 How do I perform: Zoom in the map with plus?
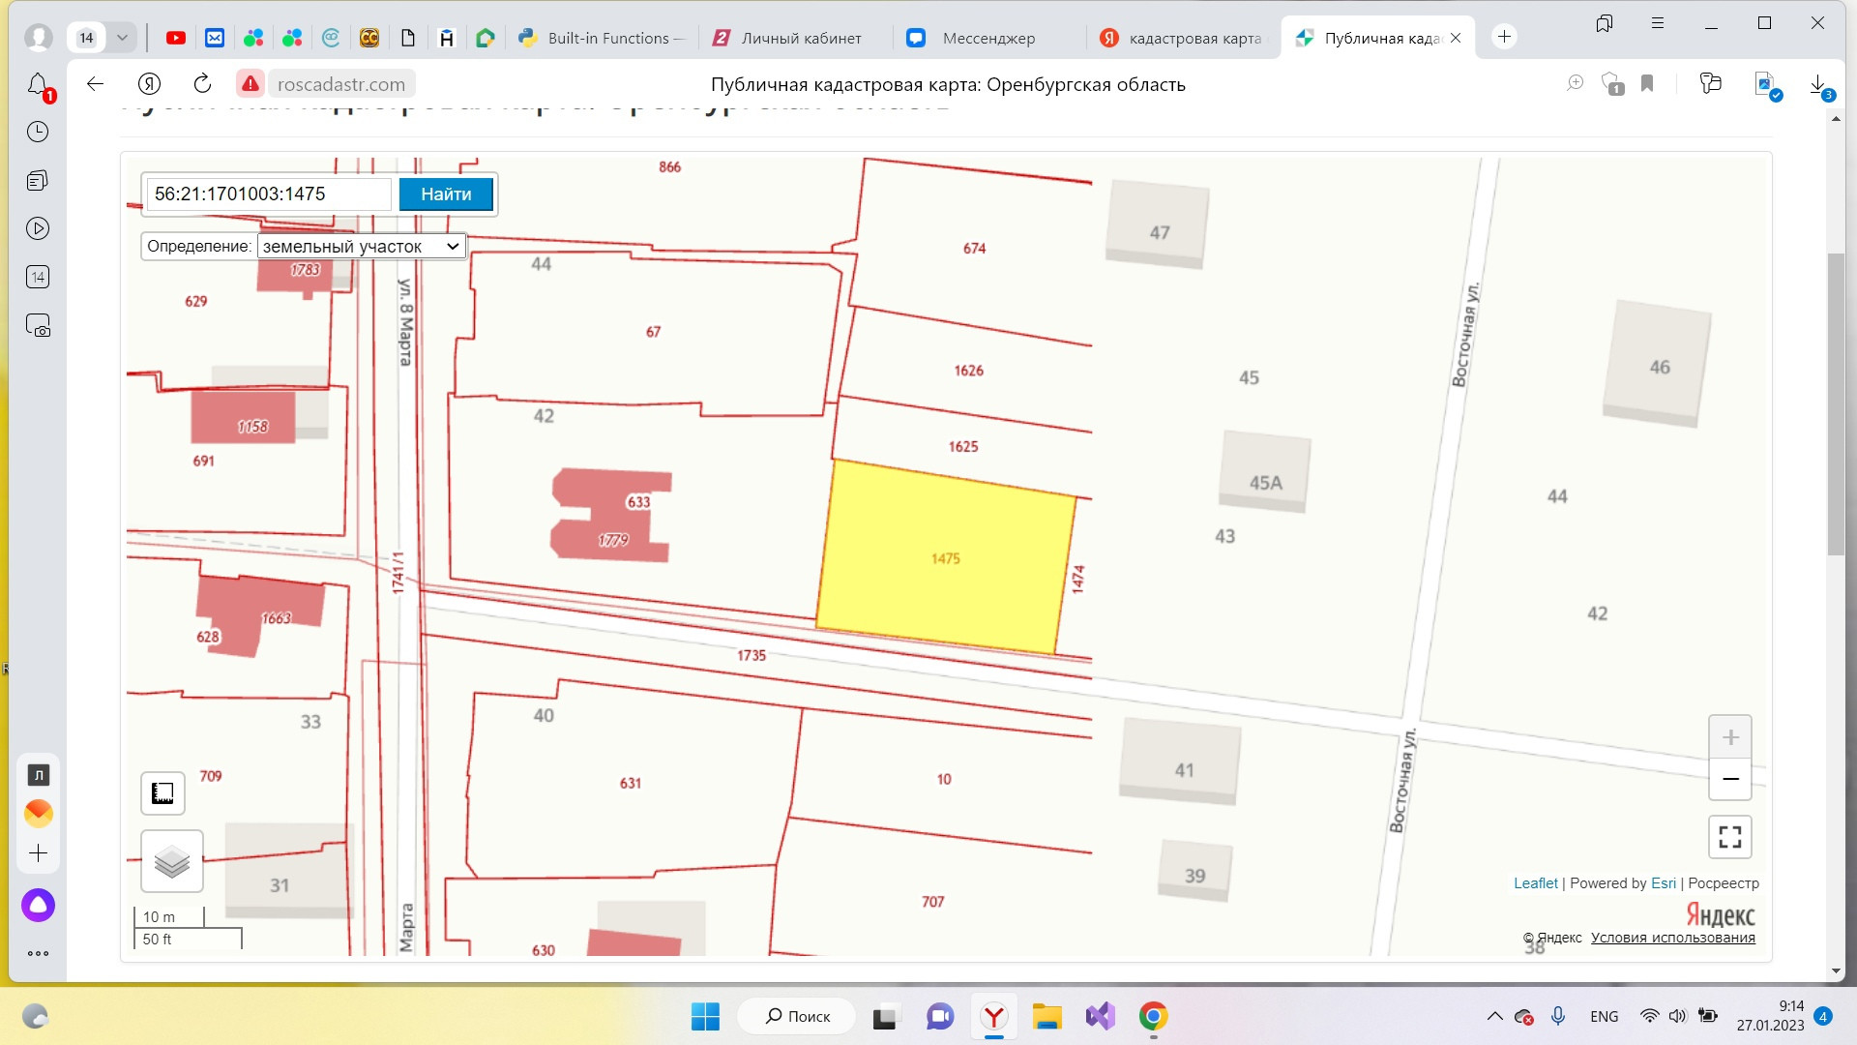pos(1730,737)
